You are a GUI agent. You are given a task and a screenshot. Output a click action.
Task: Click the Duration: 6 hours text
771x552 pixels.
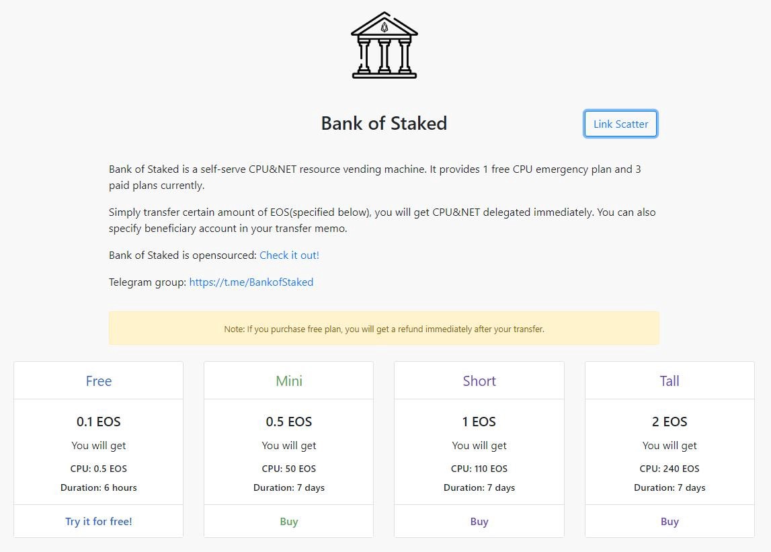pos(98,487)
